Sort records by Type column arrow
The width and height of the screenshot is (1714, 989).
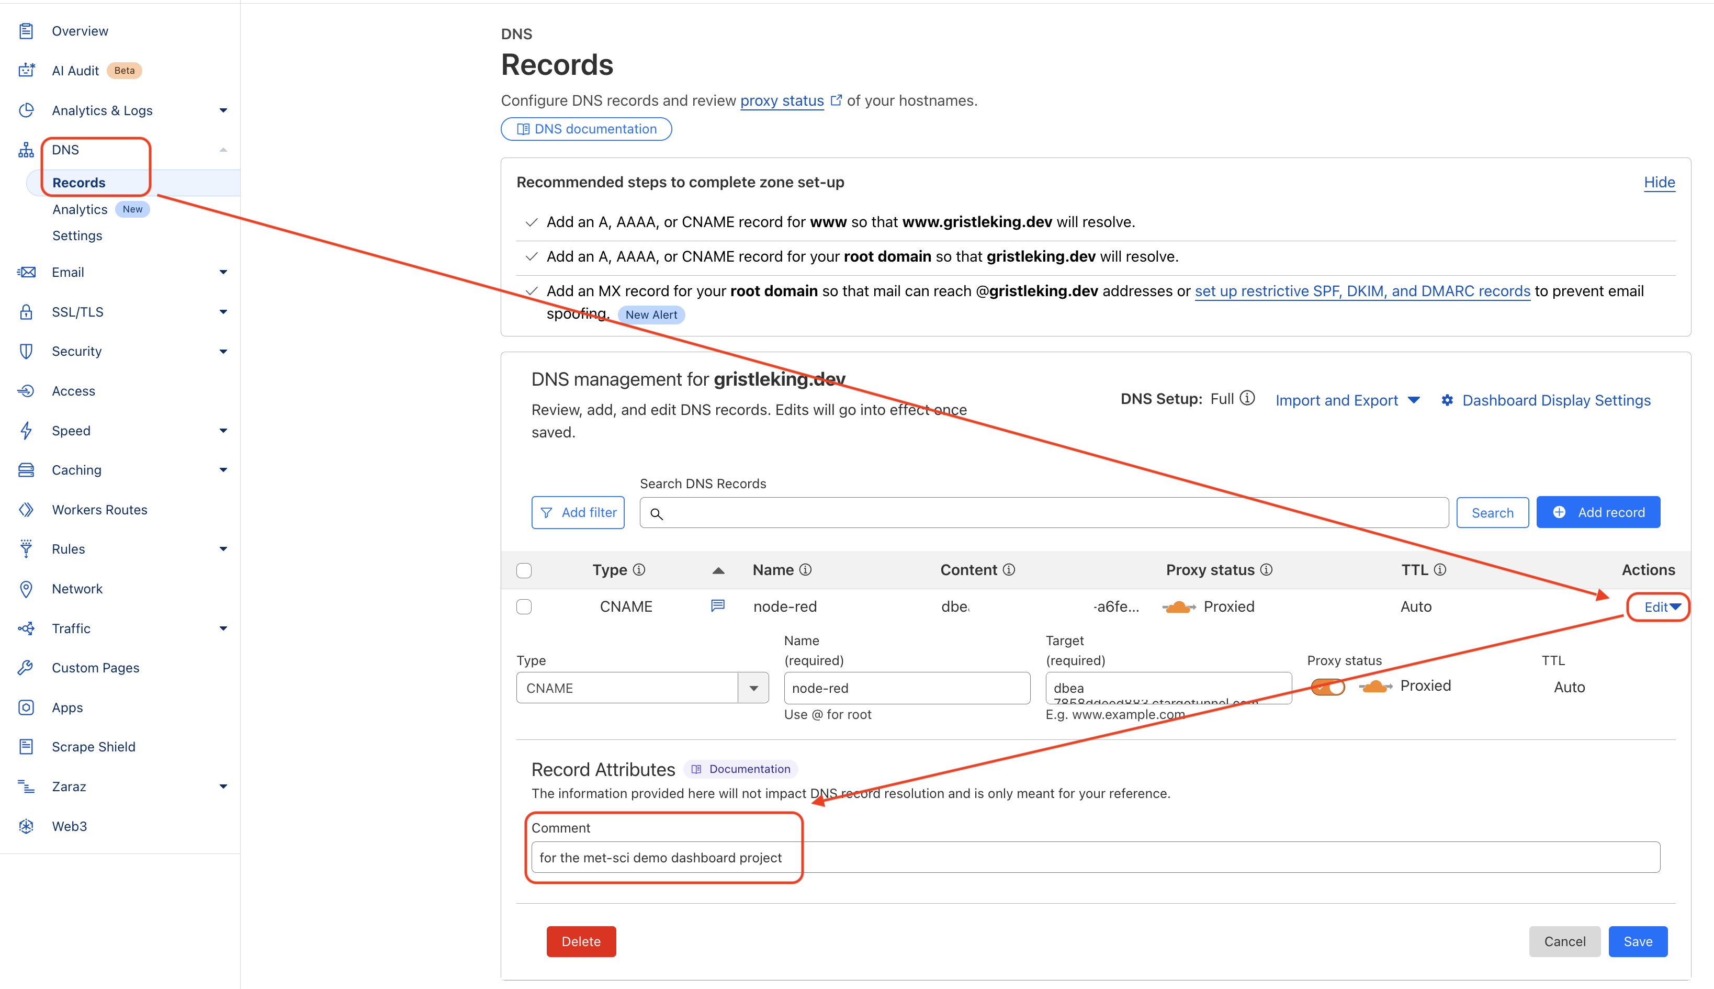[718, 570]
